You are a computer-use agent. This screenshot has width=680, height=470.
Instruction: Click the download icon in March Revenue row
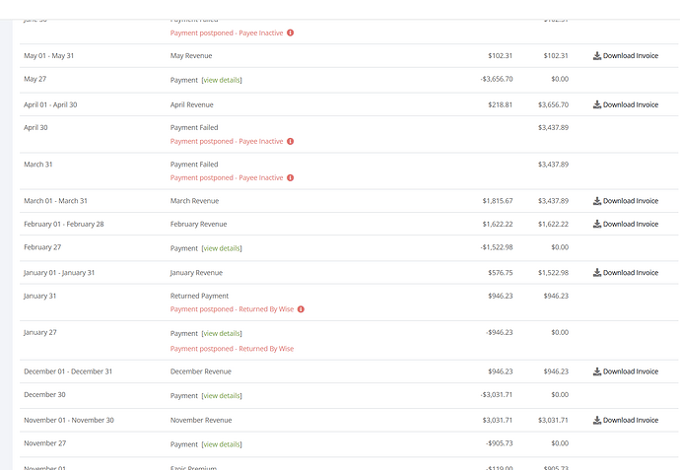click(x=597, y=201)
